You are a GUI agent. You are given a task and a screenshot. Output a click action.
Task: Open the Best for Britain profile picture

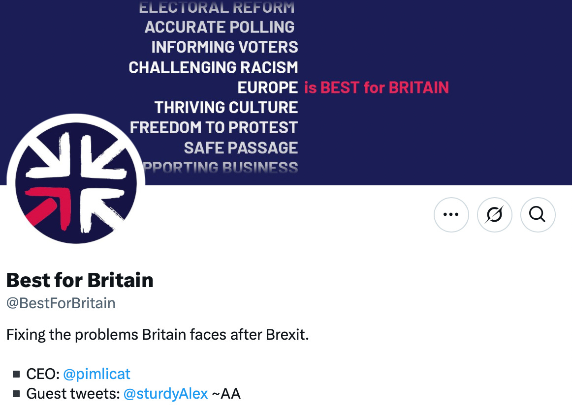coord(75,183)
